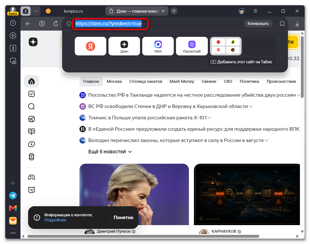Open Yandex Mail orange envelope icon

point(13,221)
